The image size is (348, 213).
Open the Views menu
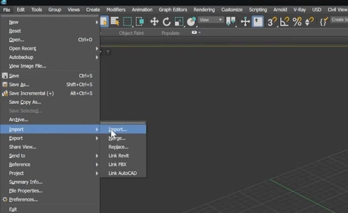click(x=73, y=10)
